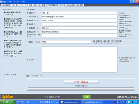139x104 pixels.
Task: Click the お名前 name input field
Action: [80, 13]
